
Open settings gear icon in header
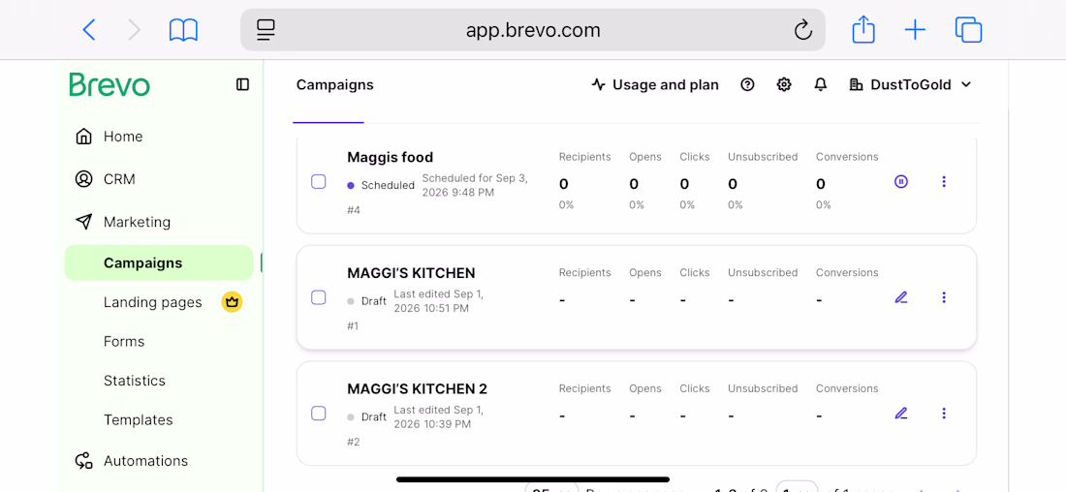[x=784, y=84]
